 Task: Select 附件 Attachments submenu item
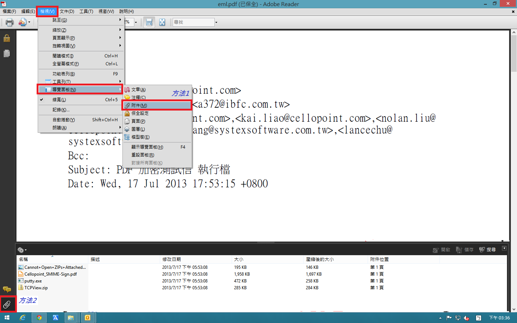pyautogui.click(x=157, y=106)
